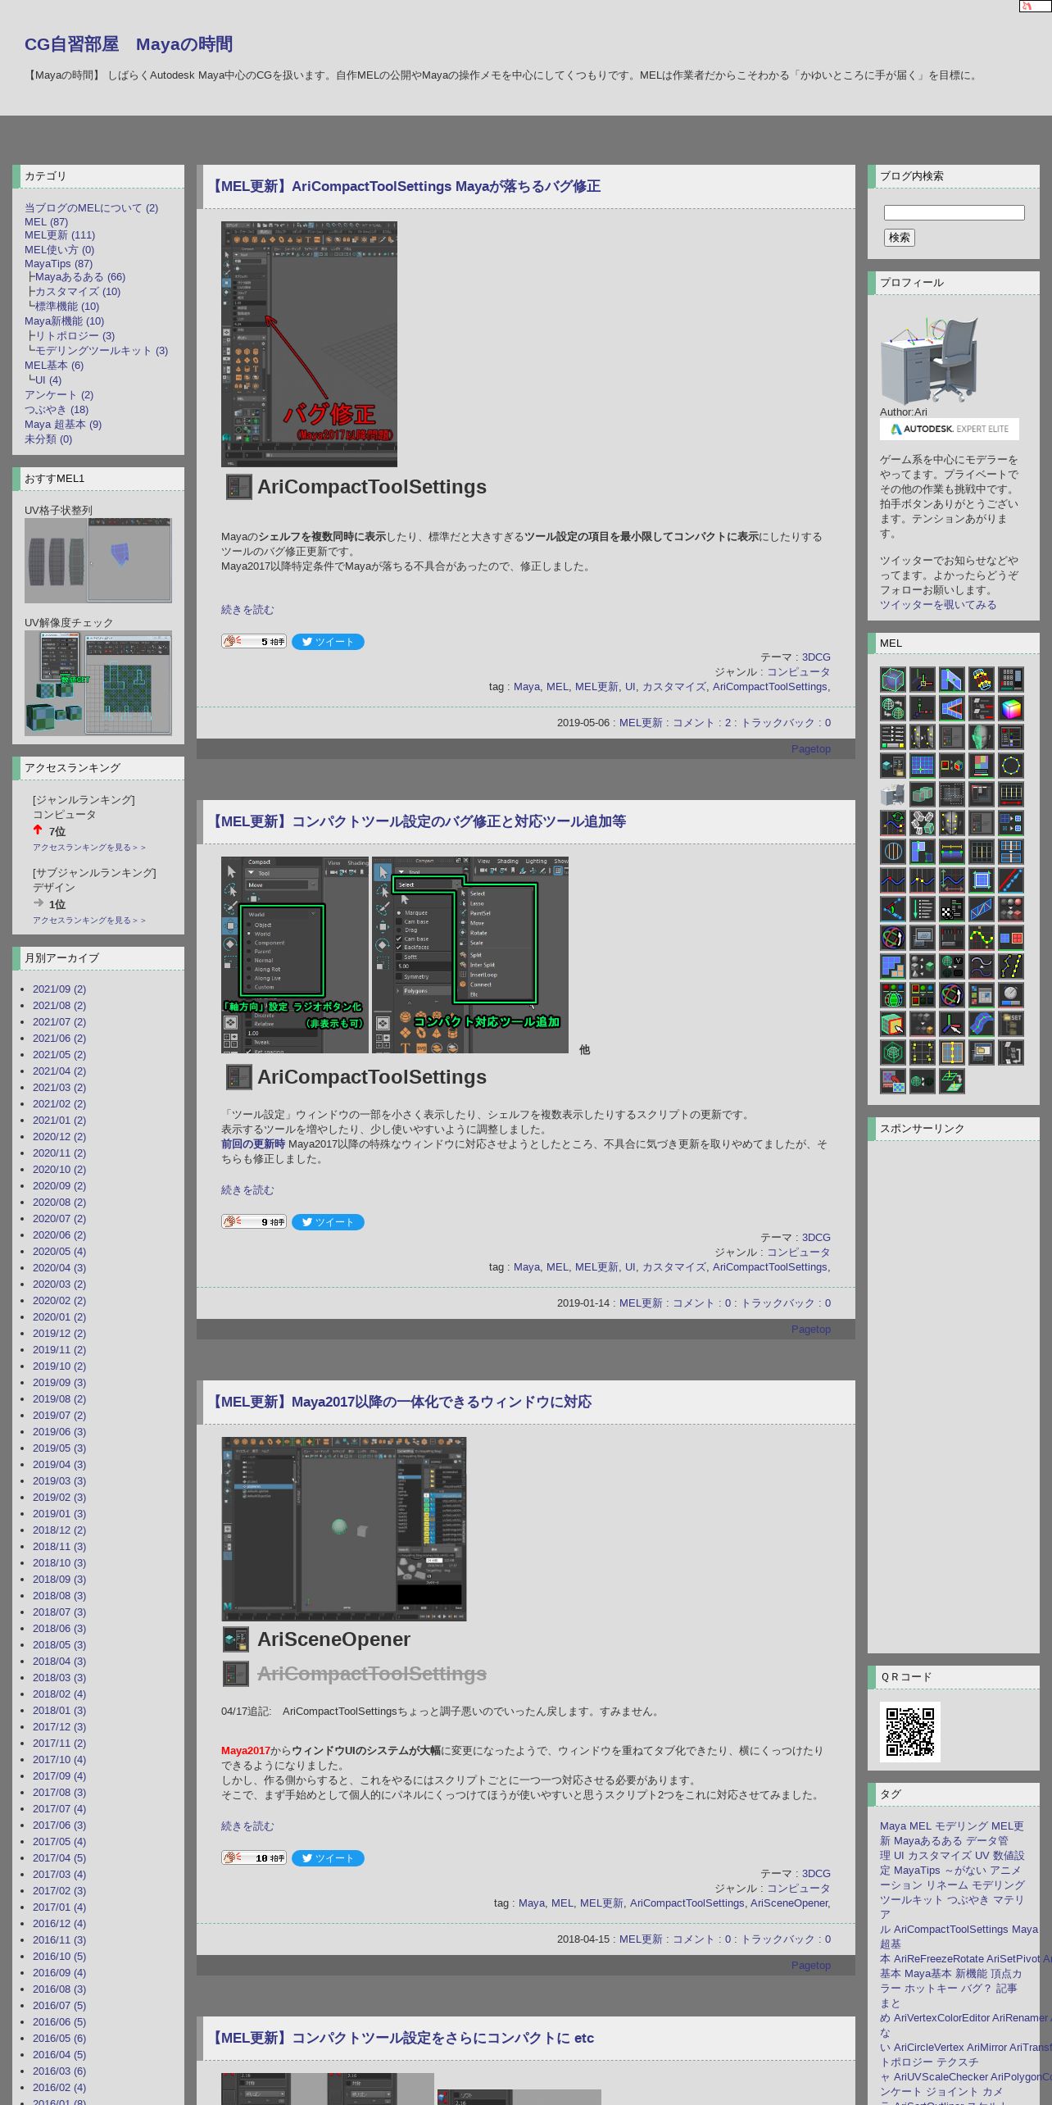The height and width of the screenshot is (2105, 1052).
Task: Click the 10 拍手 clap button
Action: coord(253,1857)
